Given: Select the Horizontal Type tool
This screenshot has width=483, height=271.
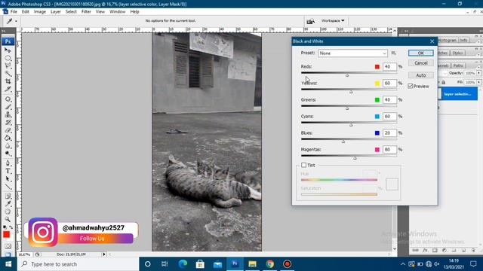Looking at the screenshot, I should 8,171.
